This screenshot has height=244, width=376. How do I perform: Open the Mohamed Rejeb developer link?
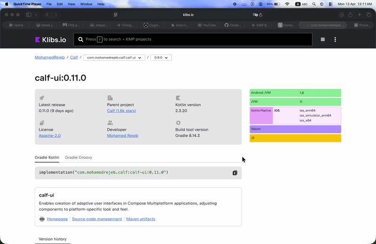coord(123,135)
